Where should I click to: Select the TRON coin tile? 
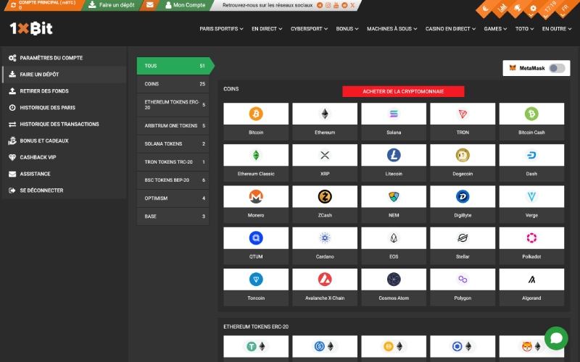[463, 121]
